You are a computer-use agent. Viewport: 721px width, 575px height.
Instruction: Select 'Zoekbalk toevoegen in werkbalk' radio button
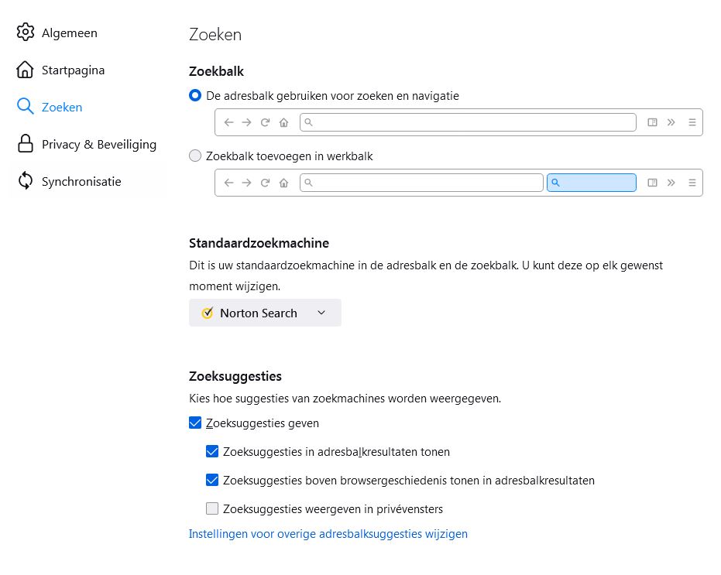195,156
